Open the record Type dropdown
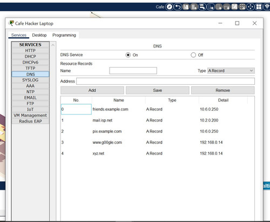Viewport: 270px width, 222px height. click(231, 71)
